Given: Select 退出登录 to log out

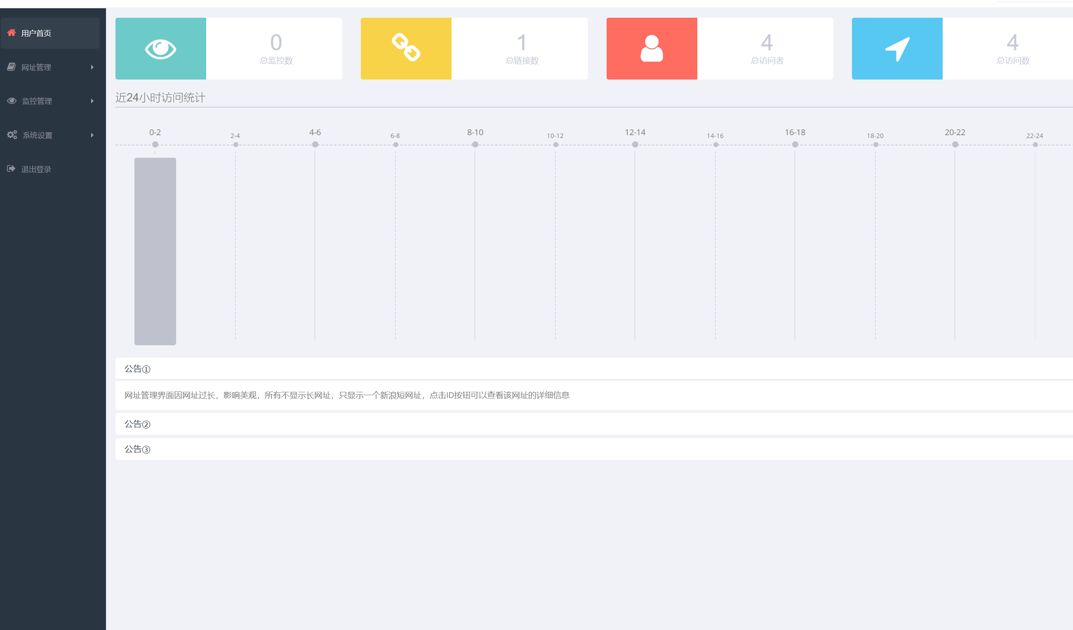Looking at the screenshot, I should pos(36,169).
